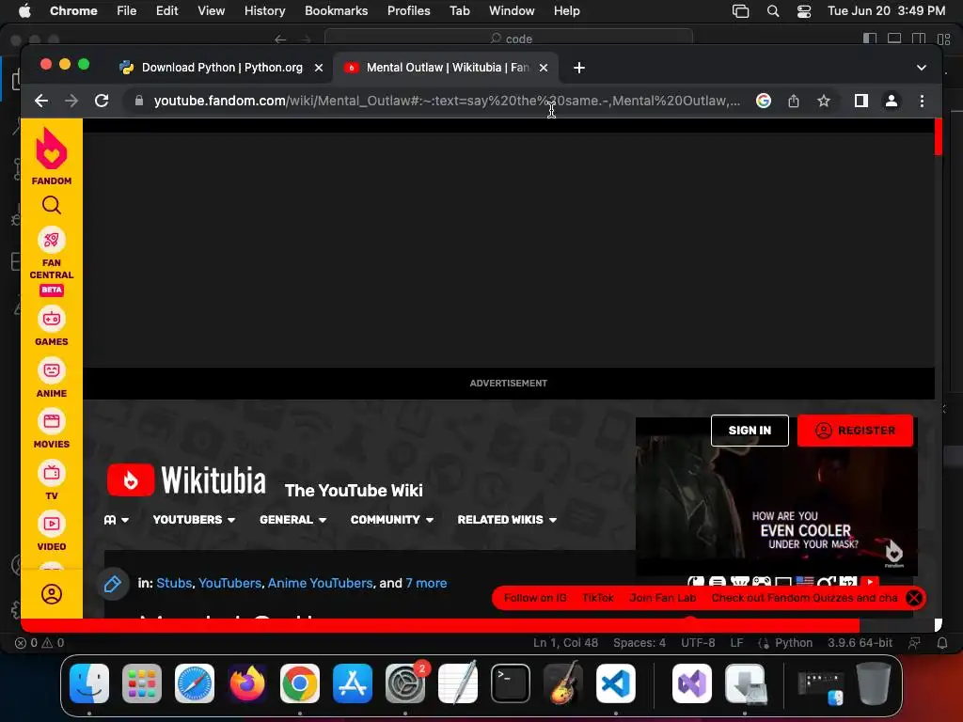Open the View menu
The image size is (963, 722).
pos(211,11)
